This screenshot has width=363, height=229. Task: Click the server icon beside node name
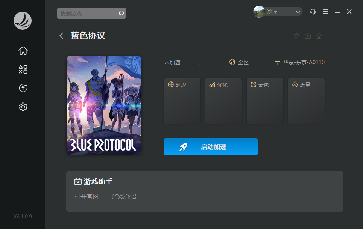pos(277,62)
